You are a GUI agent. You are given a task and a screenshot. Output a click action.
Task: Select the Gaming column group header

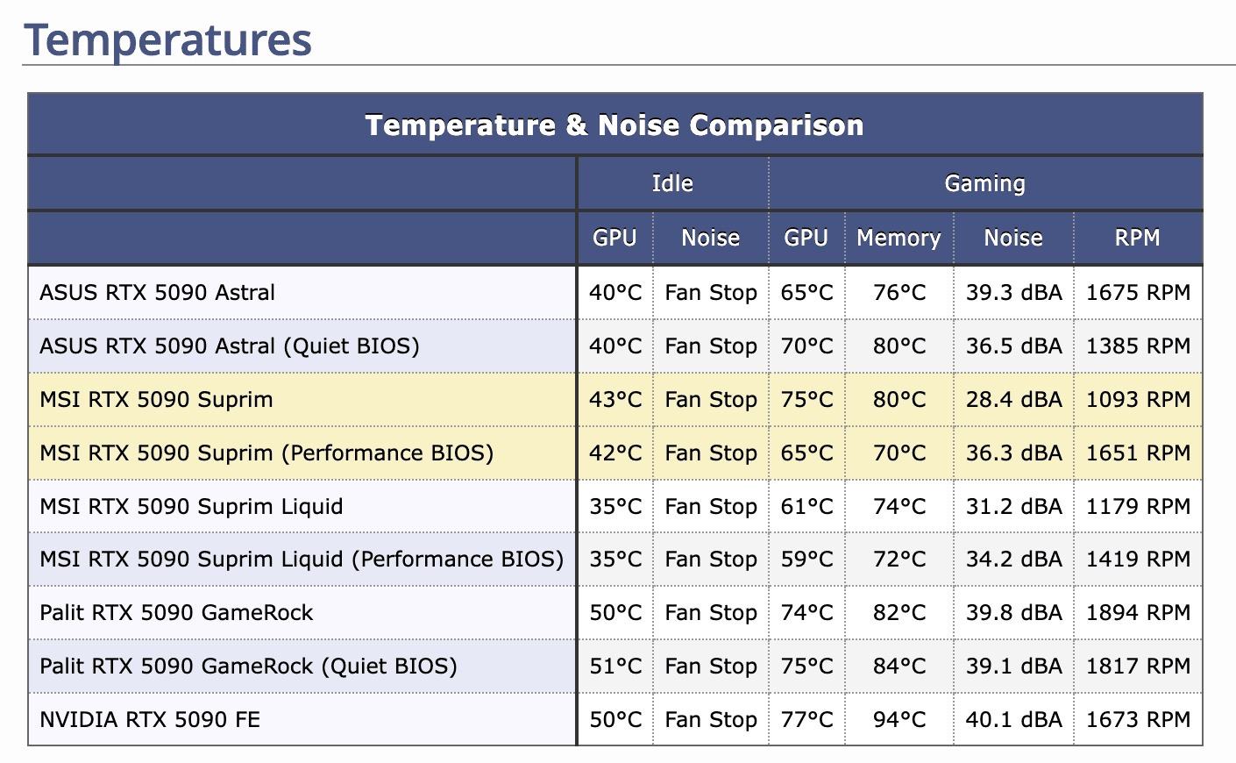(984, 183)
